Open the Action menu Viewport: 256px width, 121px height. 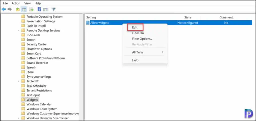tap(16, 3)
